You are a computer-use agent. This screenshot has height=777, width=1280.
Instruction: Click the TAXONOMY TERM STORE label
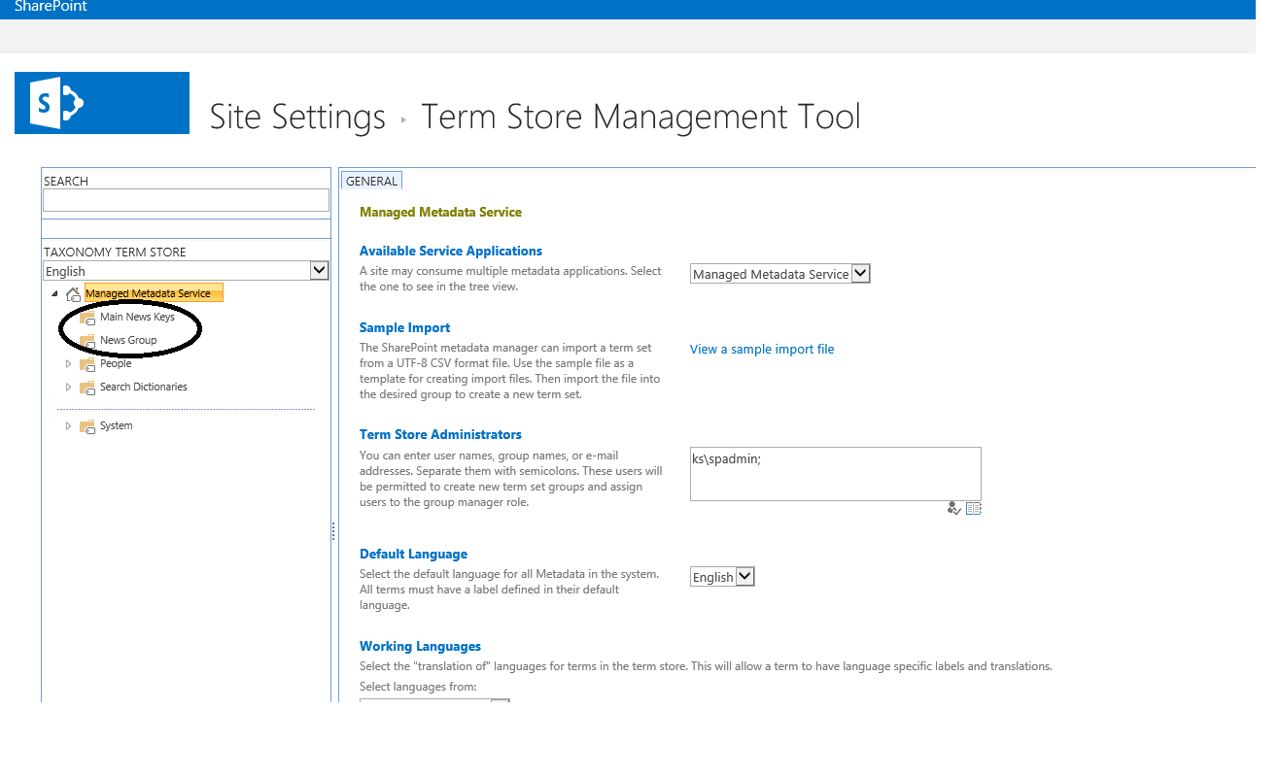(x=115, y=253)
